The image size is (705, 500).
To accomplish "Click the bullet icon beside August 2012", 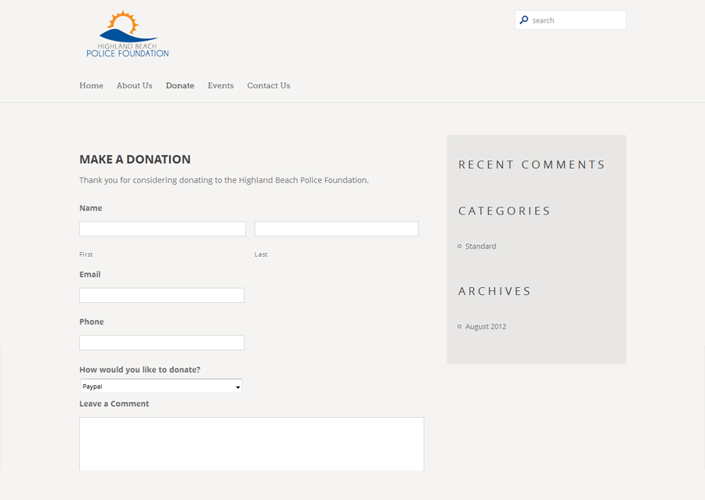I will pyautogui.click(x=460, y=327).
